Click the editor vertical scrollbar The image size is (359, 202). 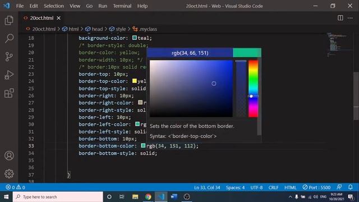356,96
